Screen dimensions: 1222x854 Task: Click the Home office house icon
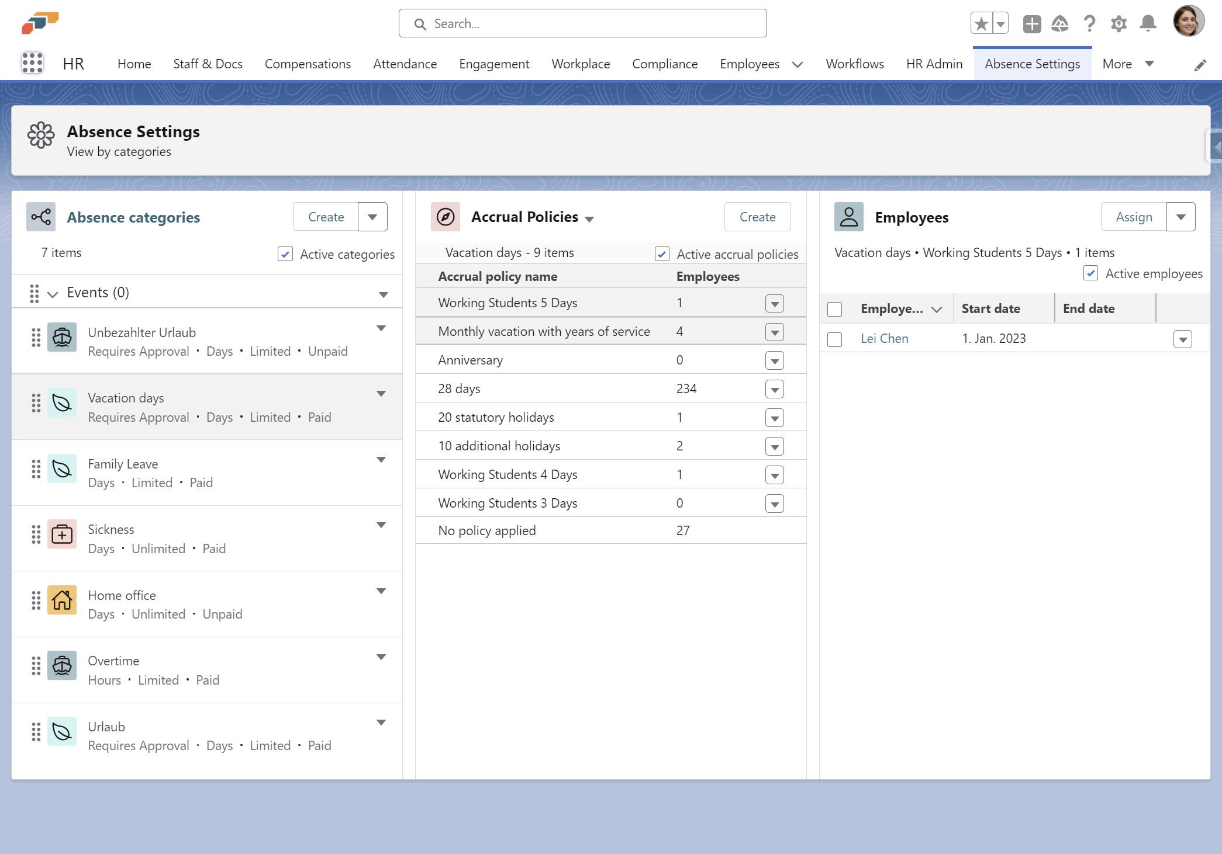62,600
